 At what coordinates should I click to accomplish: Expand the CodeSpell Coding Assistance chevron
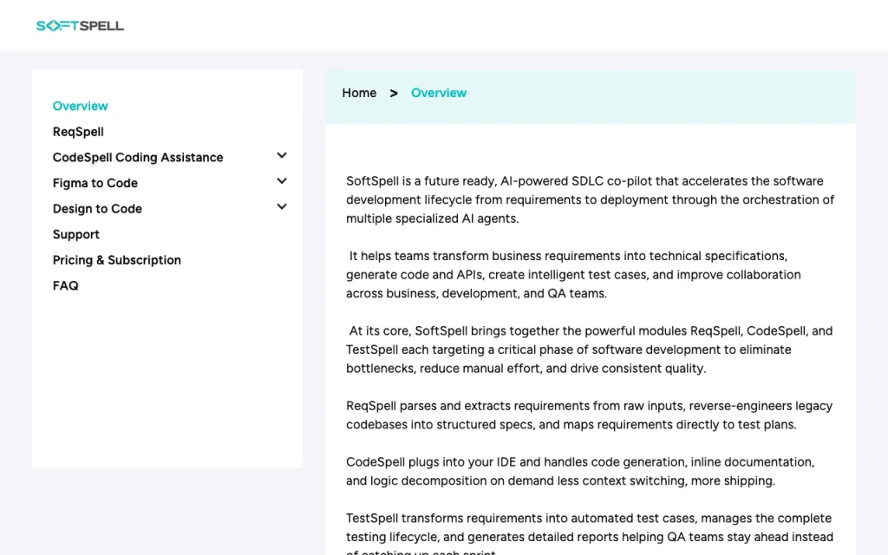tap(282, 155)
